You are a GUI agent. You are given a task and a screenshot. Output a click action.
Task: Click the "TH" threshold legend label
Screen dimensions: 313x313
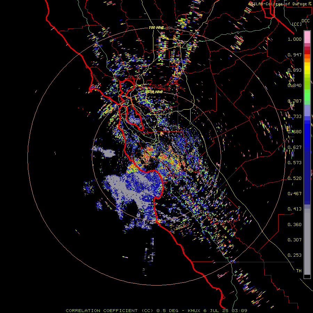point(299,271)
